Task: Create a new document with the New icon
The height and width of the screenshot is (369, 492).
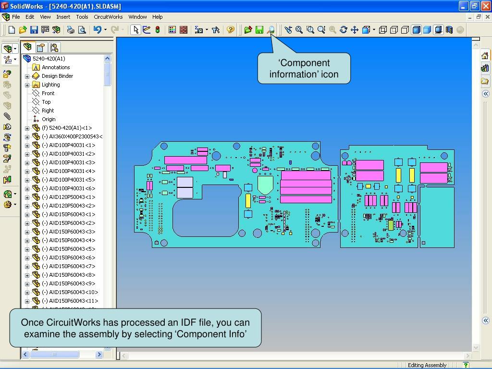Action: [12, 30]
